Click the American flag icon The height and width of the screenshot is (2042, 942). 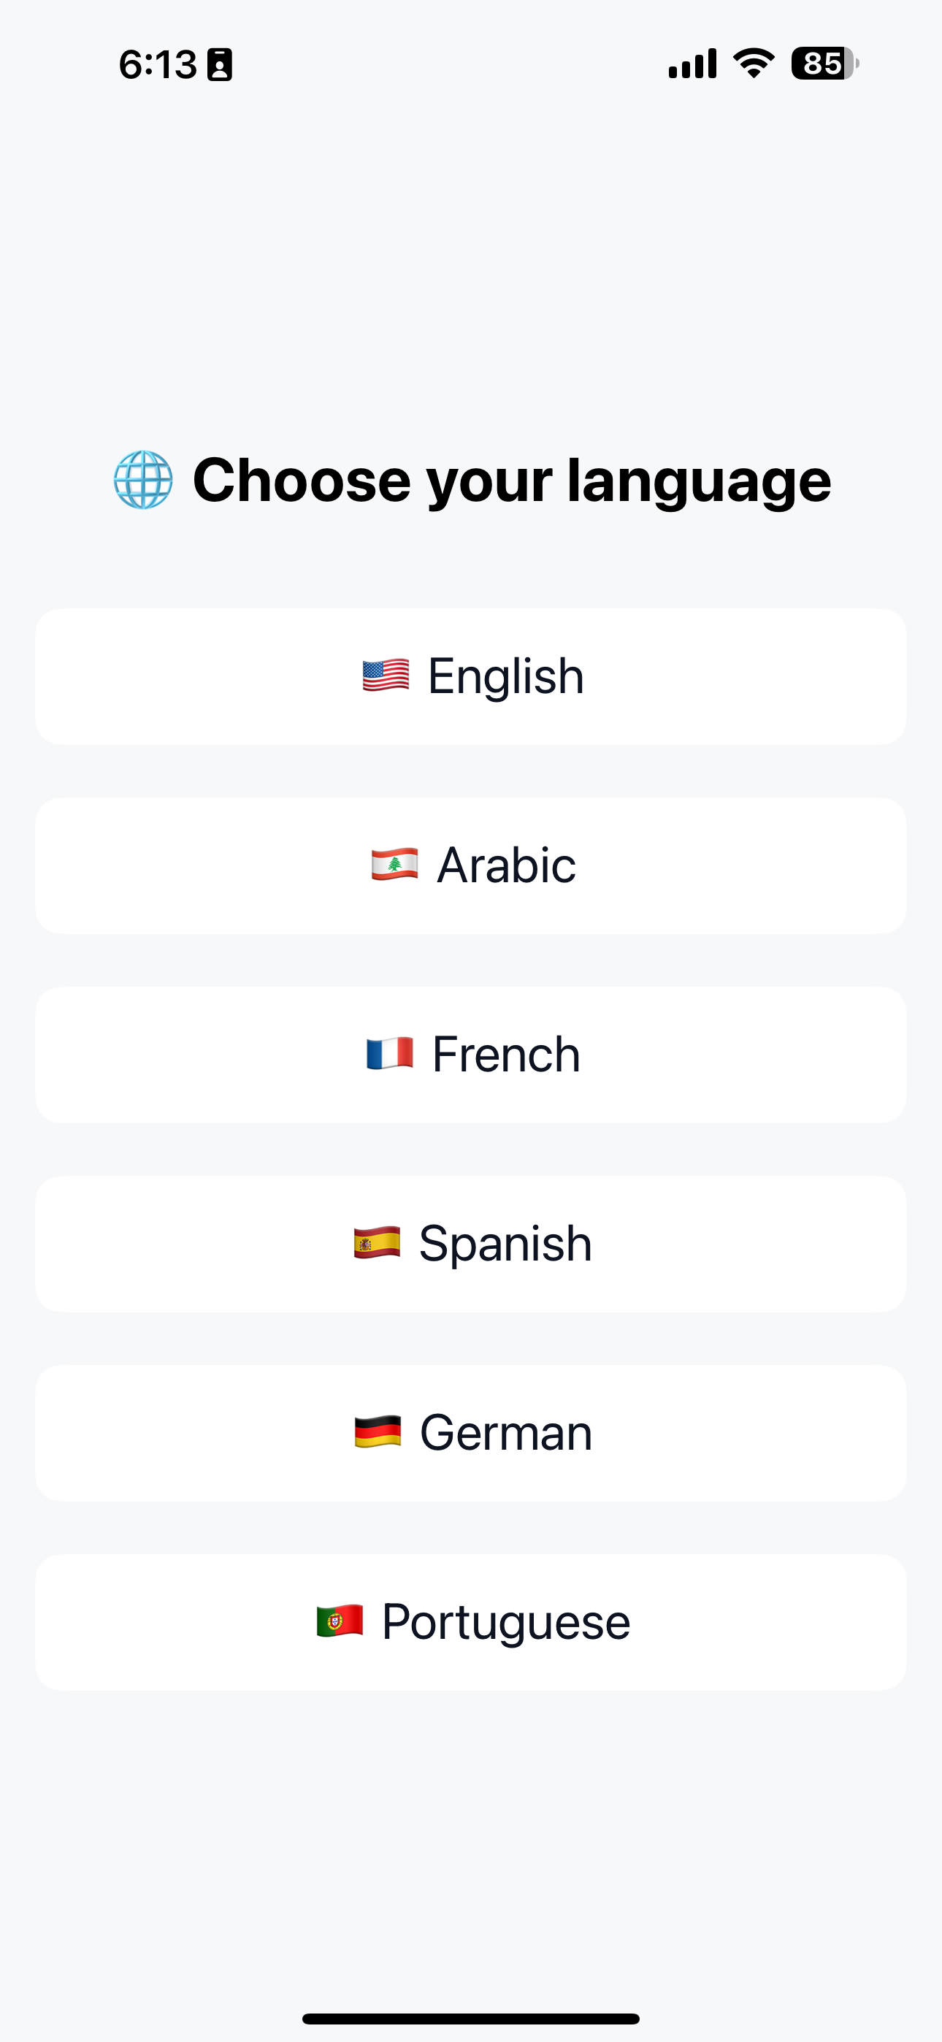pyautogui.click(x=386, y=676)
